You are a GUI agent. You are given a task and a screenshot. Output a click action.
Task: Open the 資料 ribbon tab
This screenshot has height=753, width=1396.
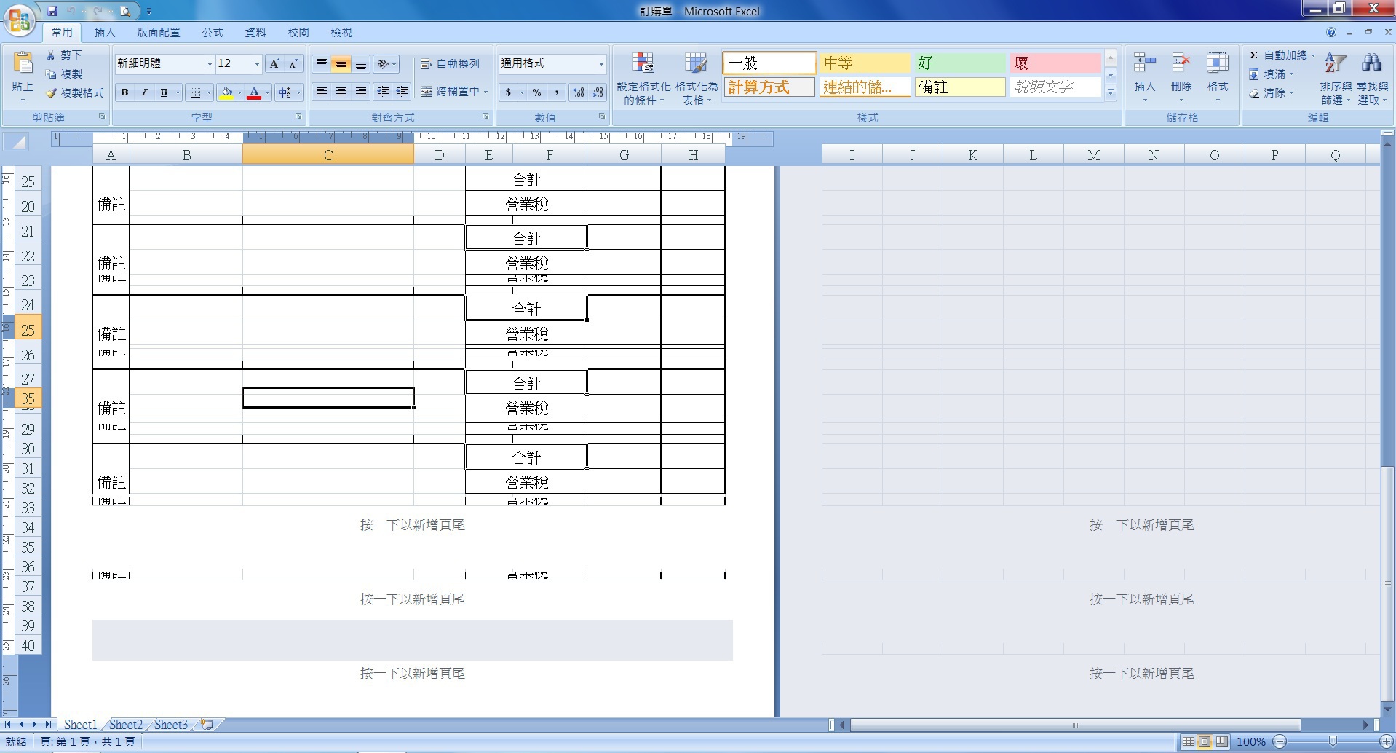click(x=255, y=33)
